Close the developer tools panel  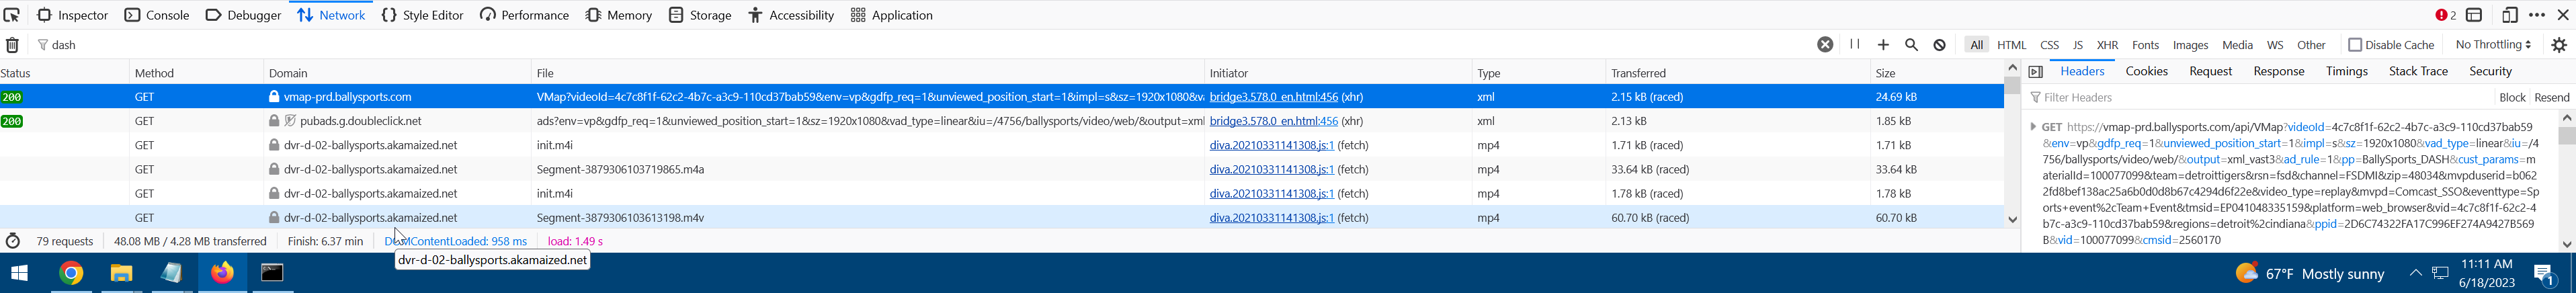click(x=2563, y=15)
